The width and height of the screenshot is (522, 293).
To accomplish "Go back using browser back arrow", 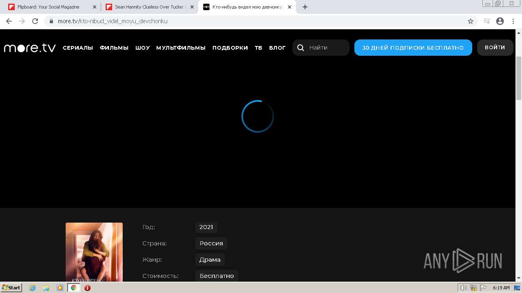I will coord(9,21).
